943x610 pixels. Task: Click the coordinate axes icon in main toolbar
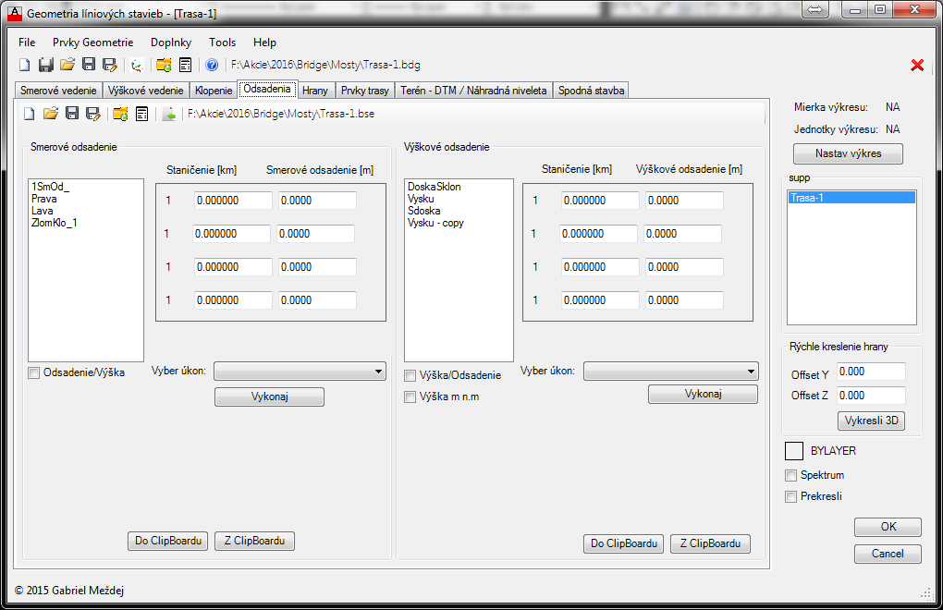(137, 65)
